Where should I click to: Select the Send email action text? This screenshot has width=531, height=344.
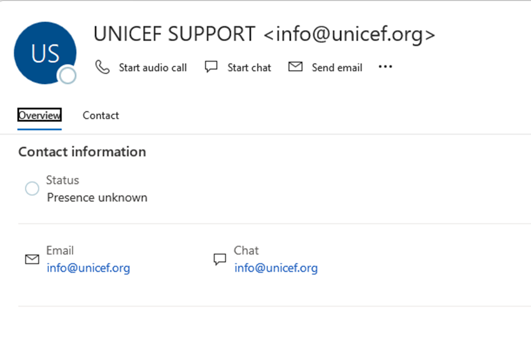337,68
